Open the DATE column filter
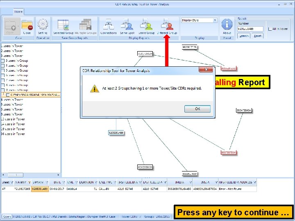295x221 pixels. click(64, 182)
